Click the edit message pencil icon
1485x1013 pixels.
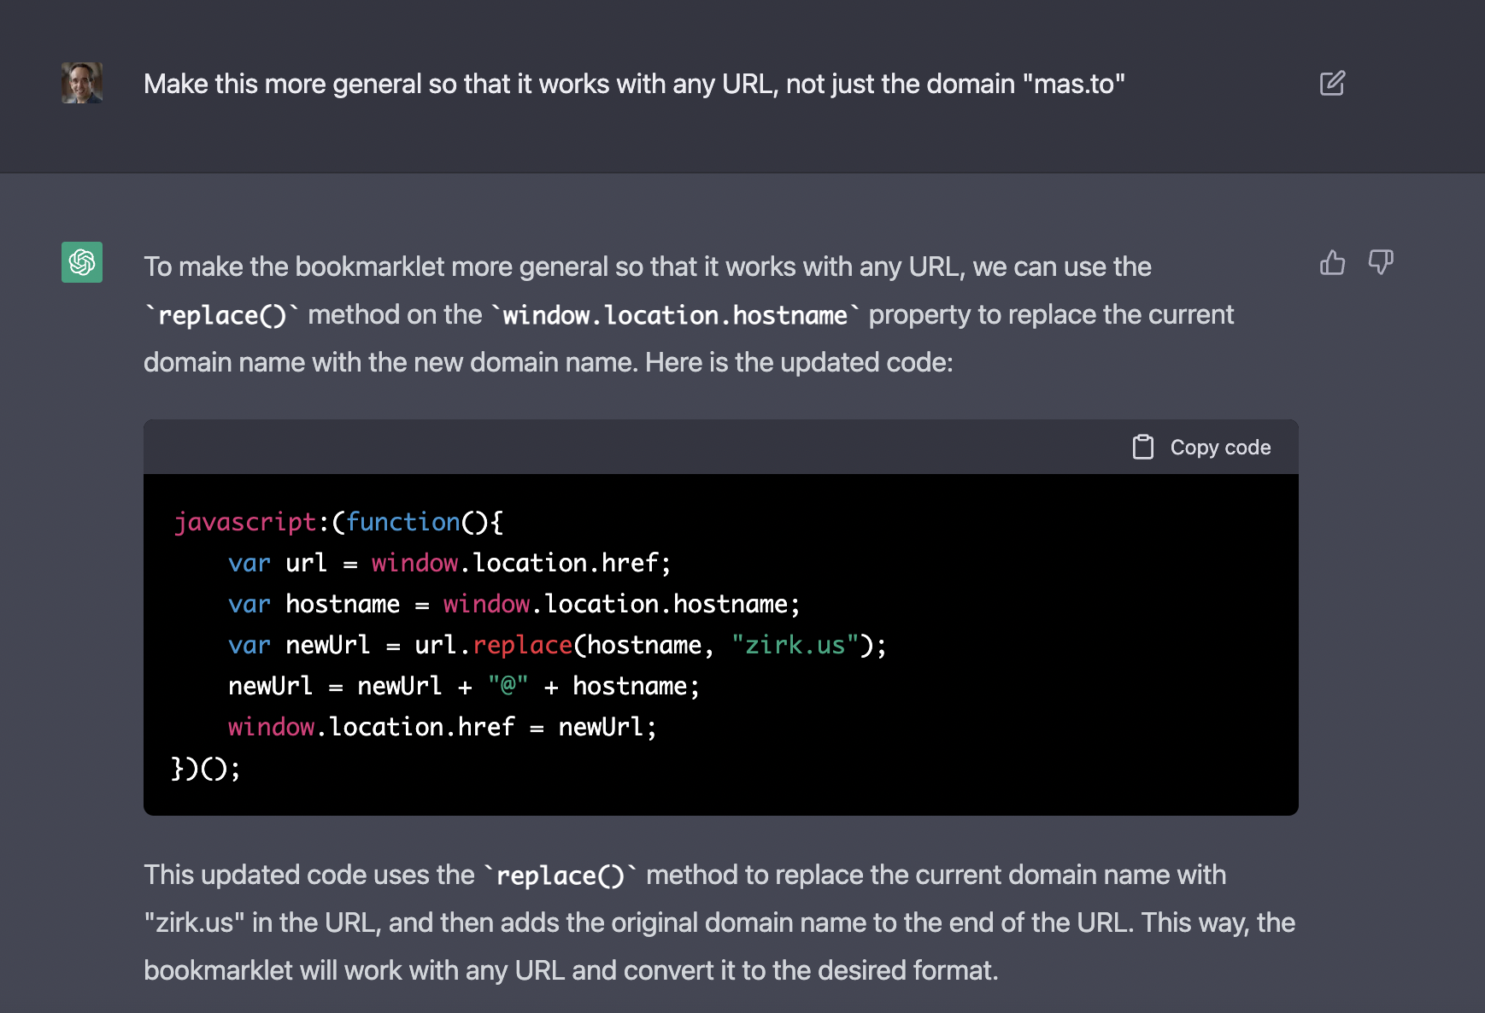click(x=1332, y=84)
